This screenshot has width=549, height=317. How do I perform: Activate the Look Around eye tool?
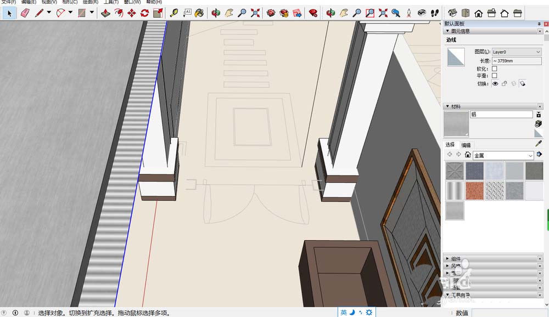(x=421, y=12)
